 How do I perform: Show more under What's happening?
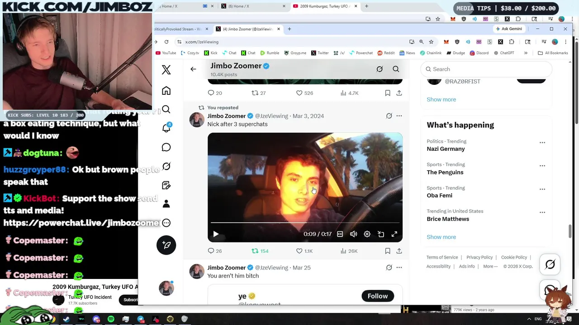click(x=441, y=237)
